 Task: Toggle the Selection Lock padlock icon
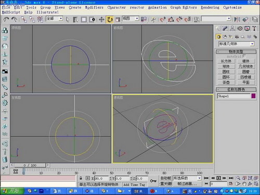point(81,178)
